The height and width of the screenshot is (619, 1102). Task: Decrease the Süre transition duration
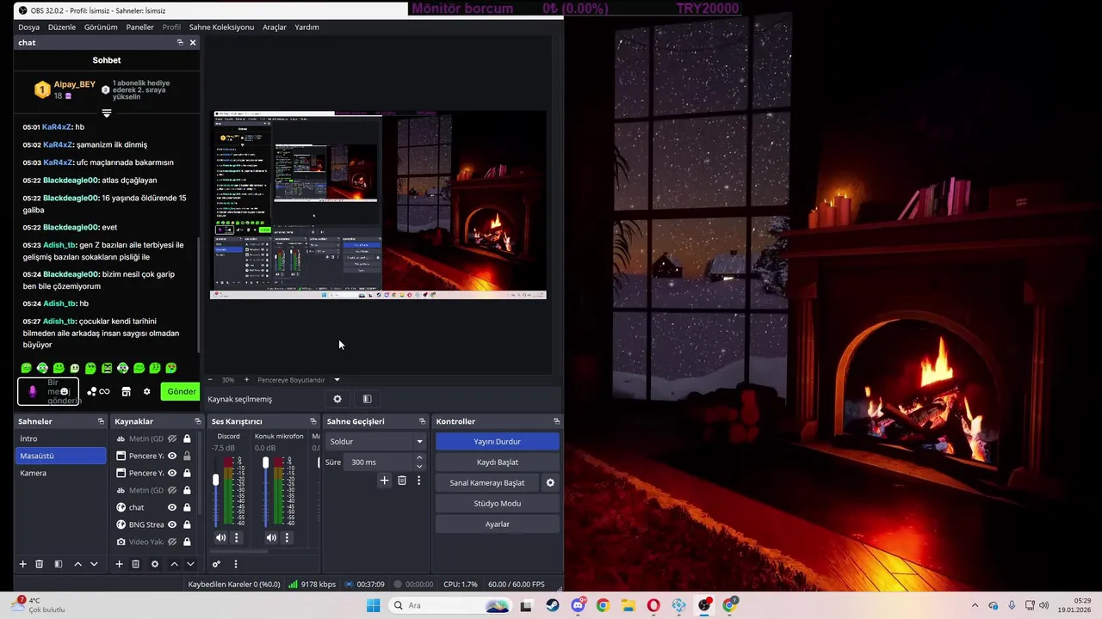point(419,466)
